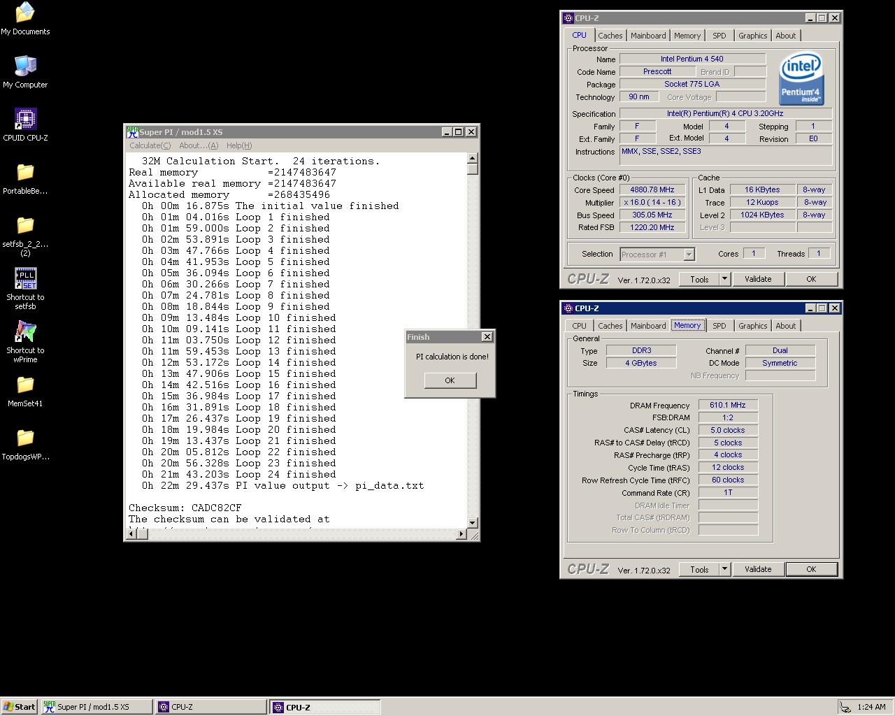Click the Loop 24 finished line
The height and width of the screenshot is (716, 895).
(x=238, y=474)
